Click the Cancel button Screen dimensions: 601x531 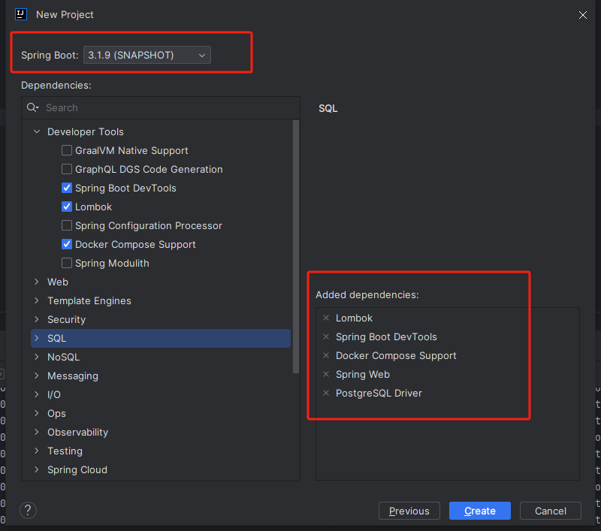551,511
